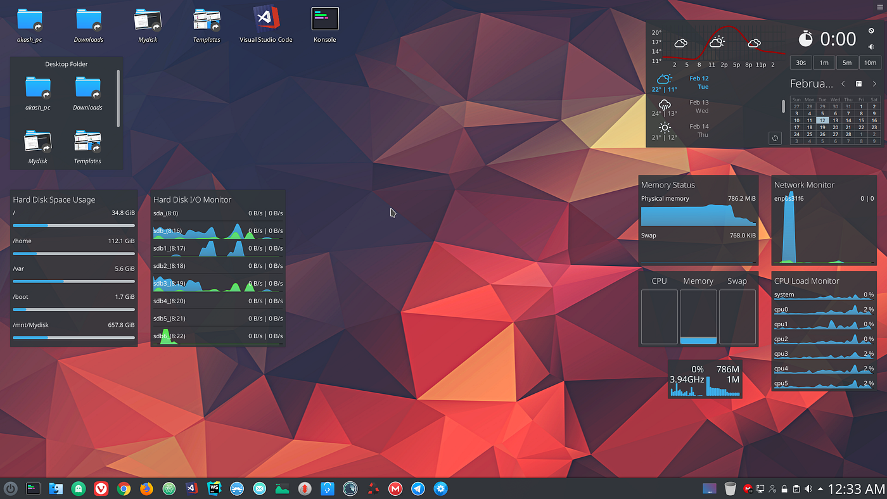Screen dimensions: 887x499
Task: Open Konsole from the desktop icons
Action: [x=324, y=19]
